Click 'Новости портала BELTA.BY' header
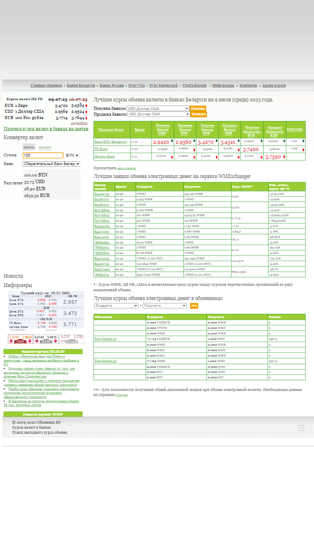Screen dimensions: 314x559 (43, 352)
